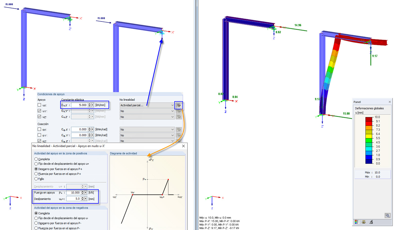This screenshot has width=394, height=230.
Task: Adjust the Cφ,X' spinner arrows
Action: pyautogui.click(x=89, y=129)
